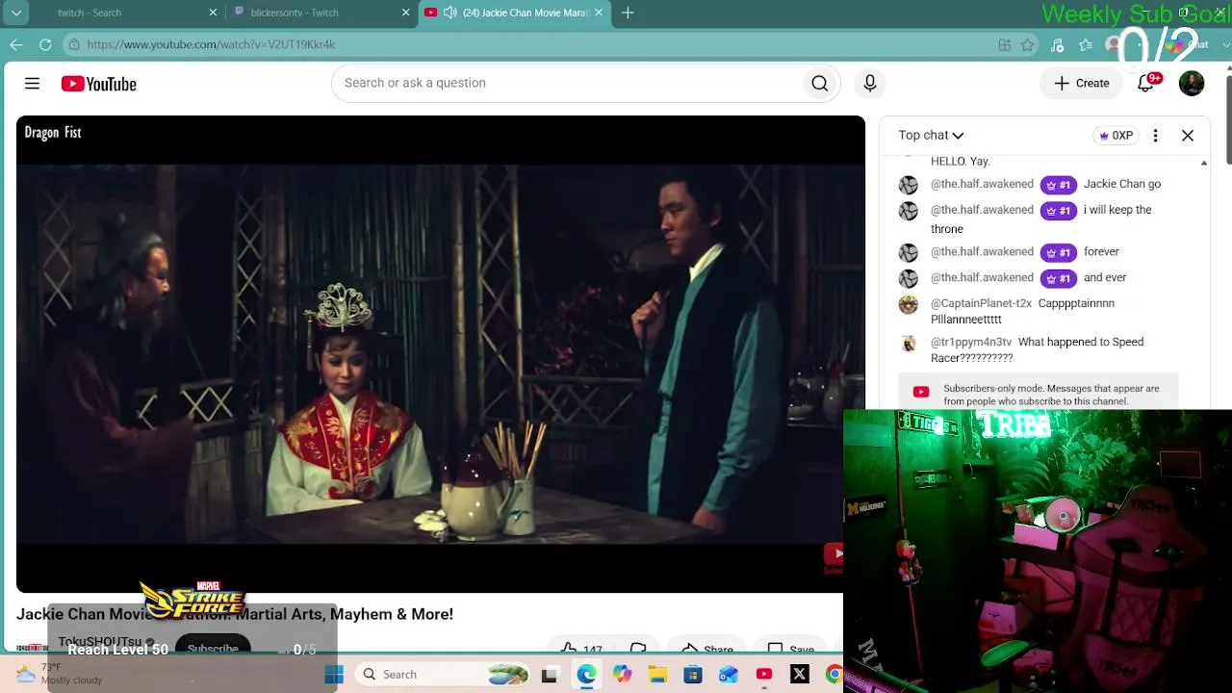Go to the YouTube home logo
Viewport: 1232px width, 693px height.
pos(99,84)
